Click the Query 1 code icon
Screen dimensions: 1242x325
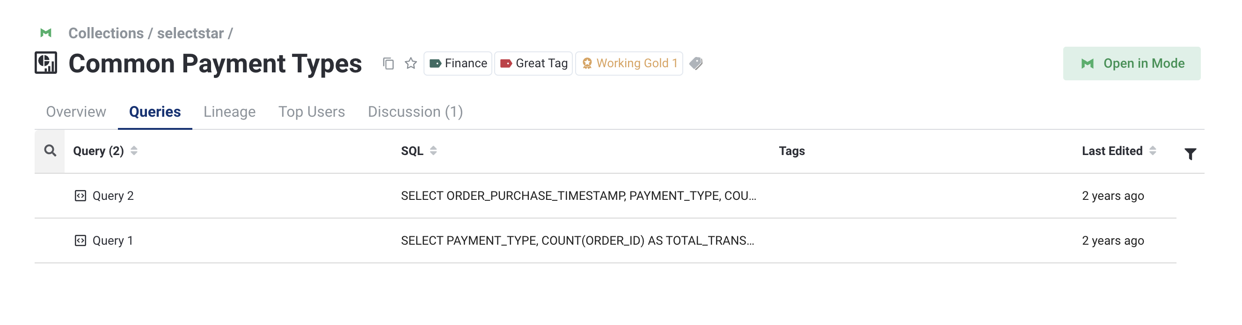coord(80,240)
